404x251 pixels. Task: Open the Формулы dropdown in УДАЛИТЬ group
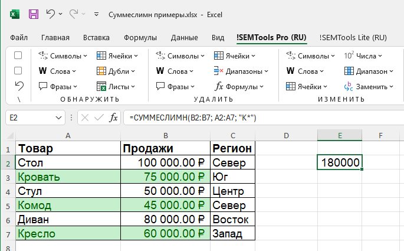click(239, 86)
